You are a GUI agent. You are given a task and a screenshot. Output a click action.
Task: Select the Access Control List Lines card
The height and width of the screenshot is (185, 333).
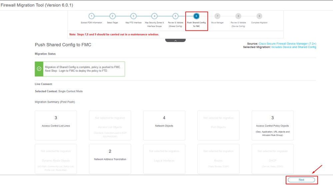56,126
